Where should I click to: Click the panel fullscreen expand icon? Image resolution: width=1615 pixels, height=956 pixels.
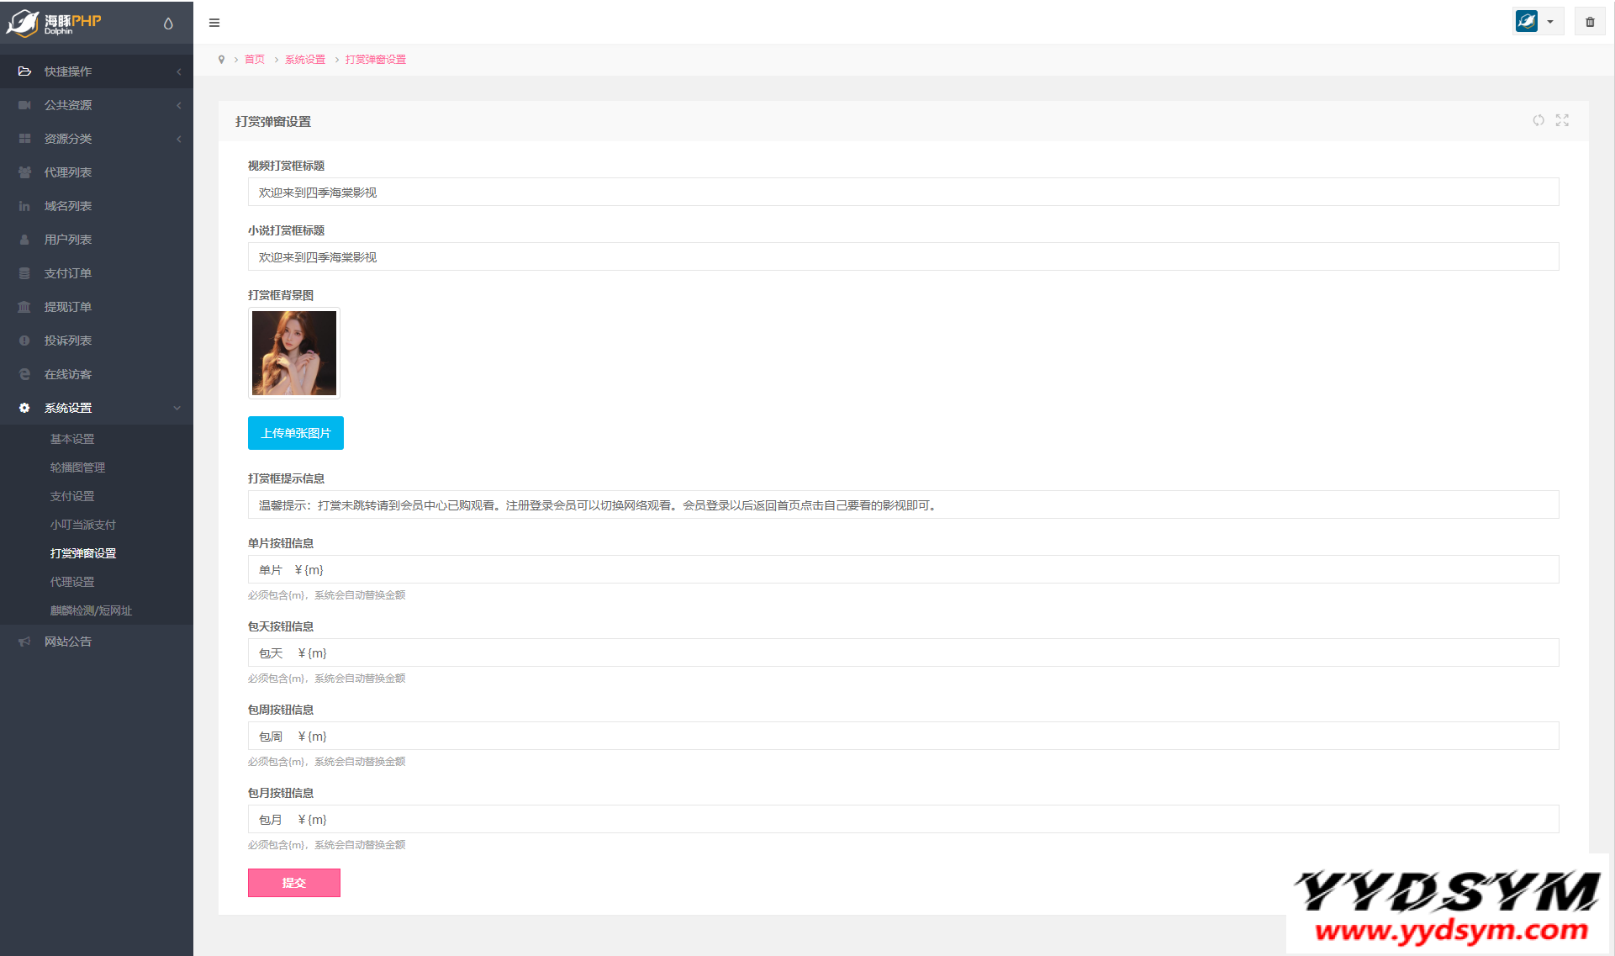[1562, 120]
